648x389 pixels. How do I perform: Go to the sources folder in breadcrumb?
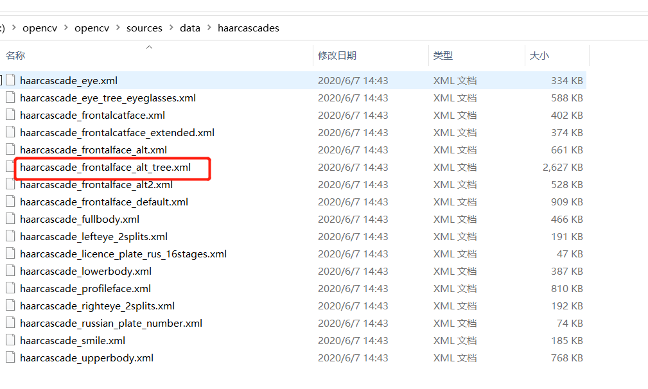coord(144,28)
